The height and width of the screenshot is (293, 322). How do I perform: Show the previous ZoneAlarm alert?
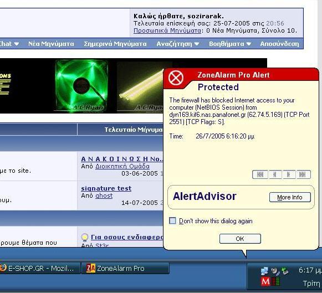[x=275, y=174]
